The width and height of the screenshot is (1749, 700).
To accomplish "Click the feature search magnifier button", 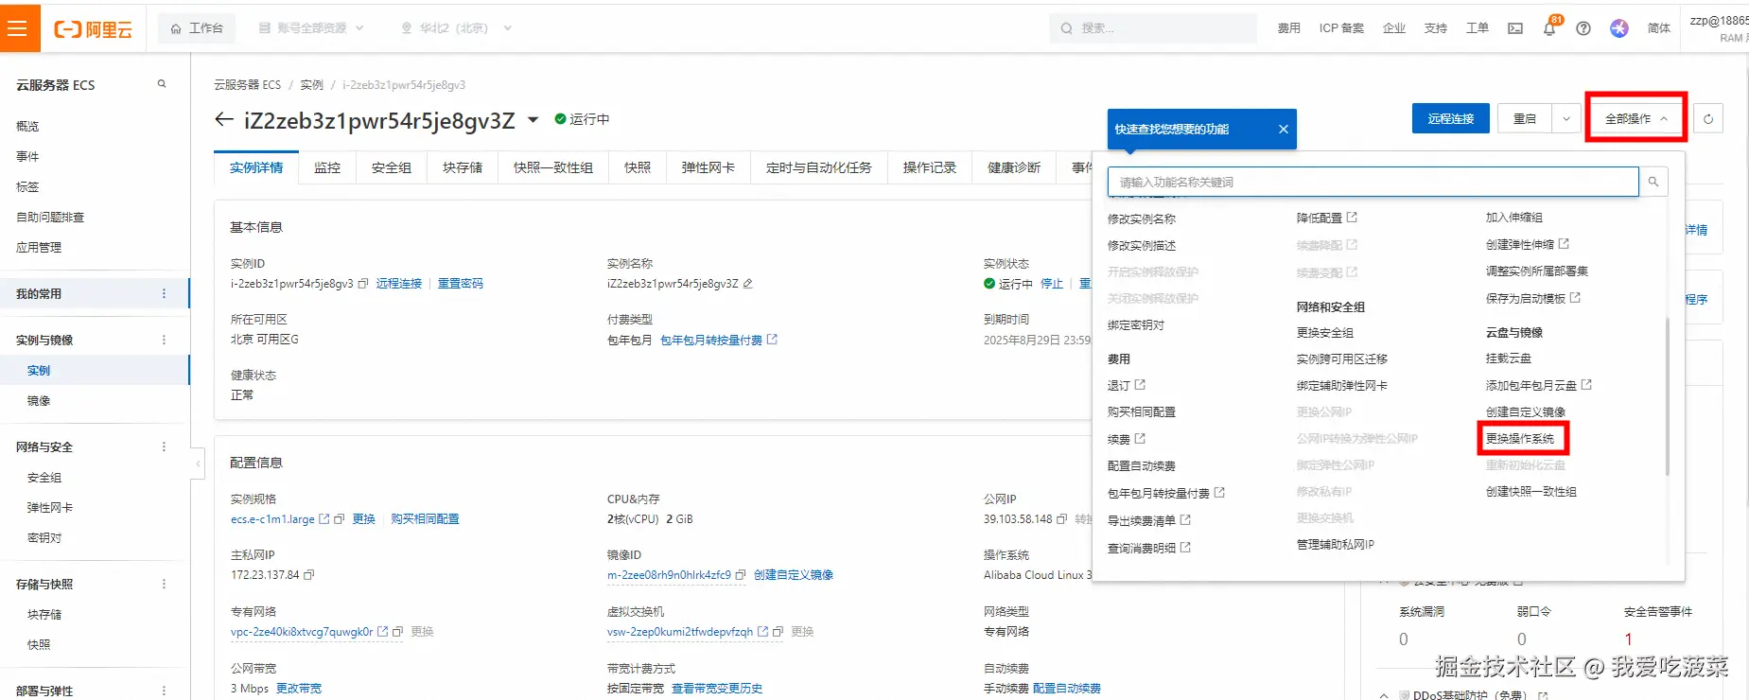I will (1653, 182).
